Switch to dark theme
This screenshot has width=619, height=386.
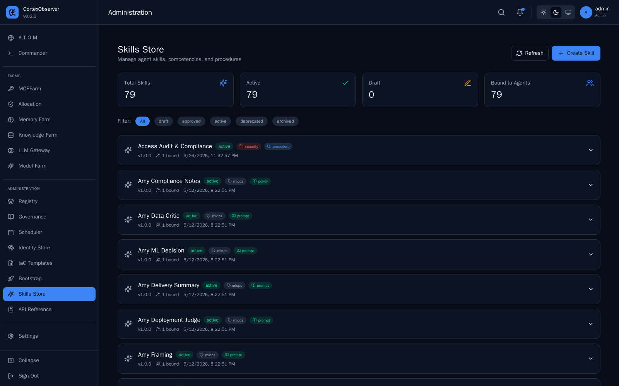pyautogui.click(x=556, y=12)
